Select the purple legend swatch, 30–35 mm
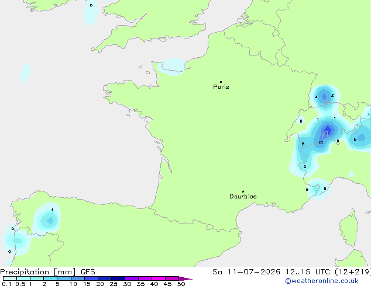Screen dimensions: 371x286 point(132,278)
